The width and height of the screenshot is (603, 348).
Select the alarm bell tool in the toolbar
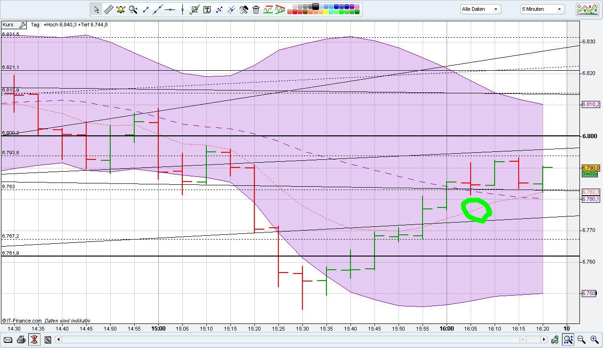(x=121, y=9)
